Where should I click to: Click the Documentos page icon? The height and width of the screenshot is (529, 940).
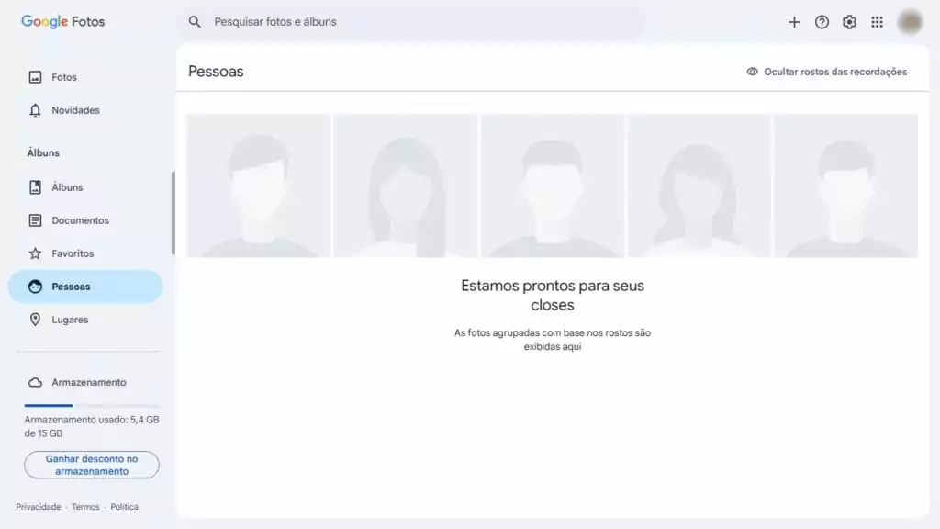click(x=36, y=220)
